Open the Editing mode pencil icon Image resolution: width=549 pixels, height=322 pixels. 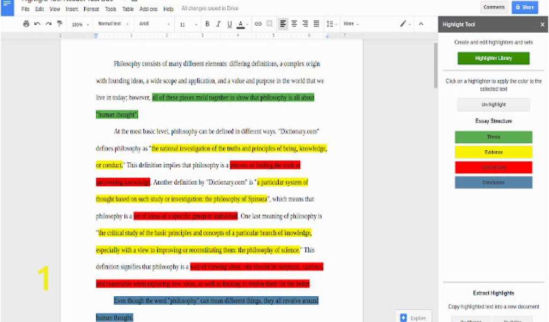pos(404,24)
